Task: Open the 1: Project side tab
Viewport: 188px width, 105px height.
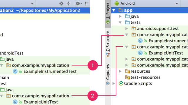Action: tap(108, 14)
